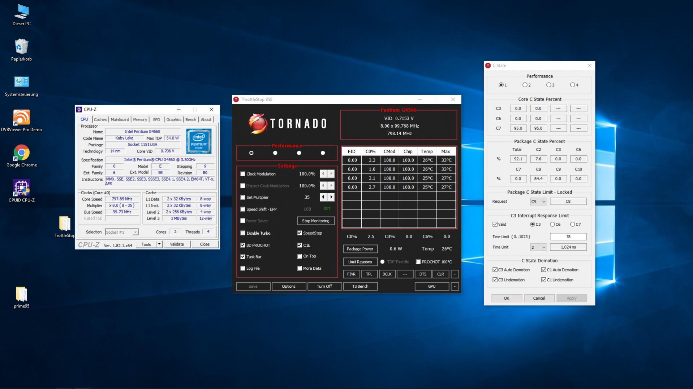Launch TS Bench
This screenshot has width=693, height=389.
click(x=360, y=287)
